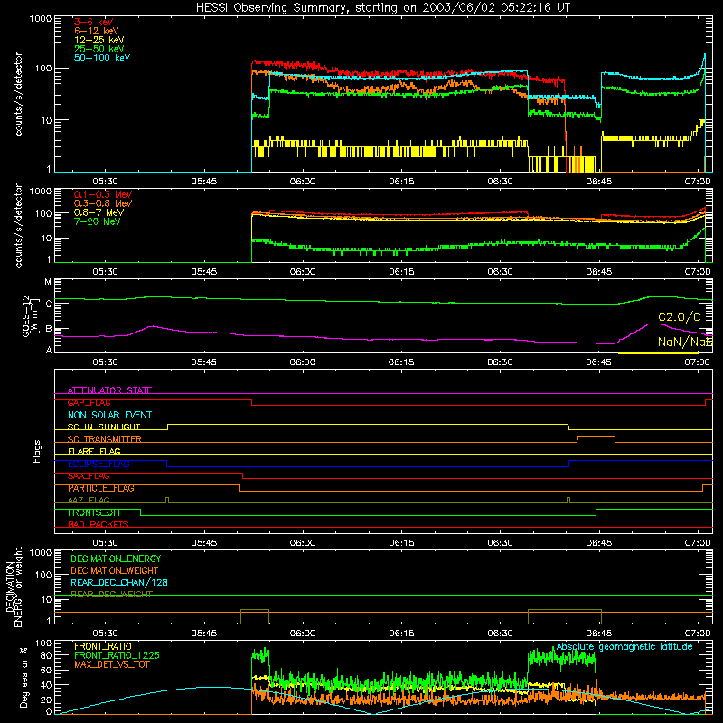Screen dimensions: 723x723
Task: Select the BAD_PACKETS flag label
Action: tap(99, 524)
